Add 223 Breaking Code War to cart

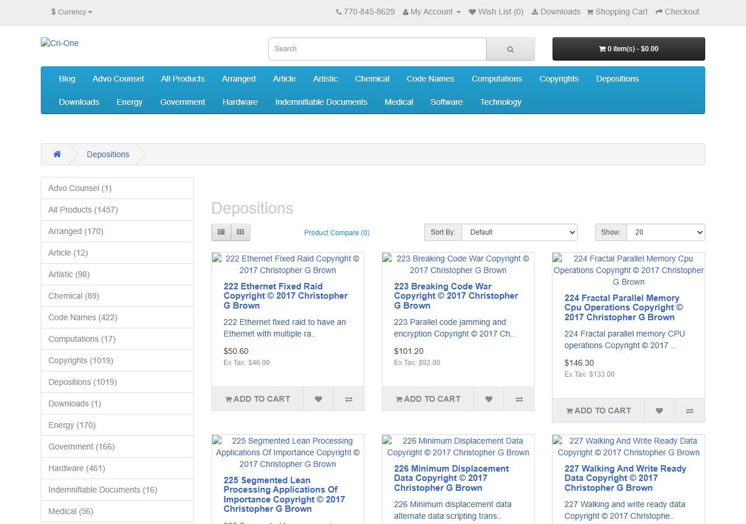[428, 399]
